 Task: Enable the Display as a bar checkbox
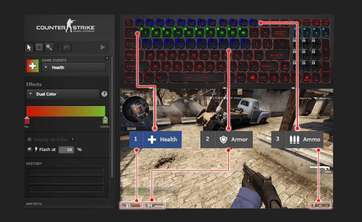(x=30, y=139)
